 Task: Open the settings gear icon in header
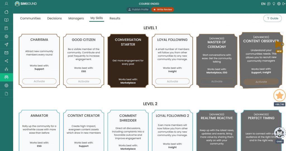279,4
